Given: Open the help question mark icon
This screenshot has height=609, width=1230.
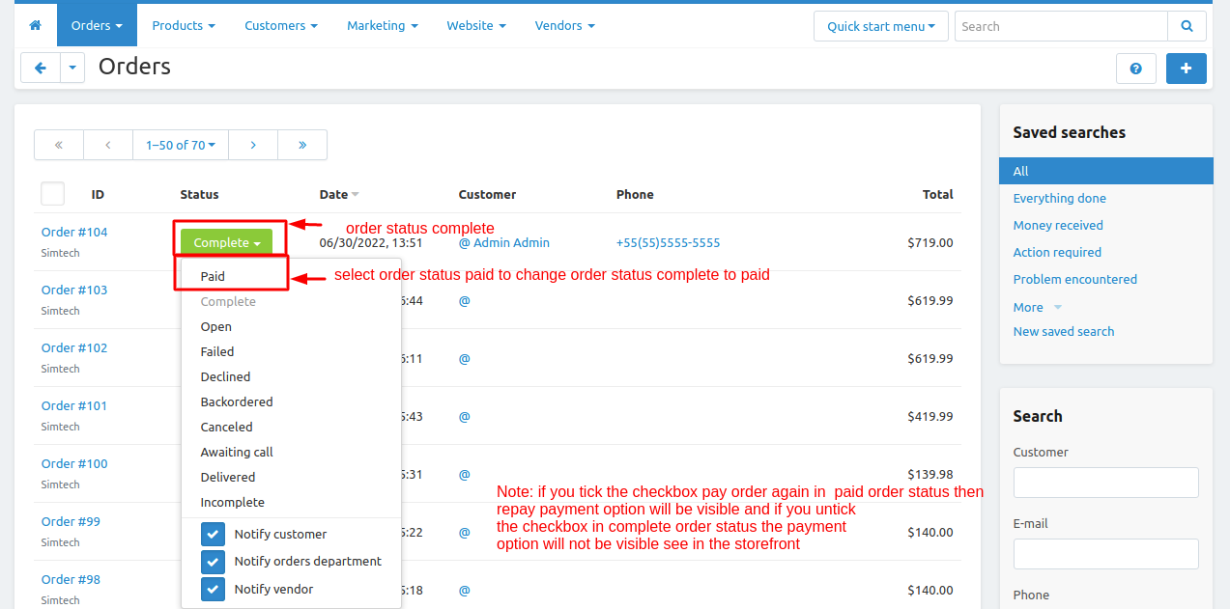Looking at the screenshot, I should (1136, 69).
